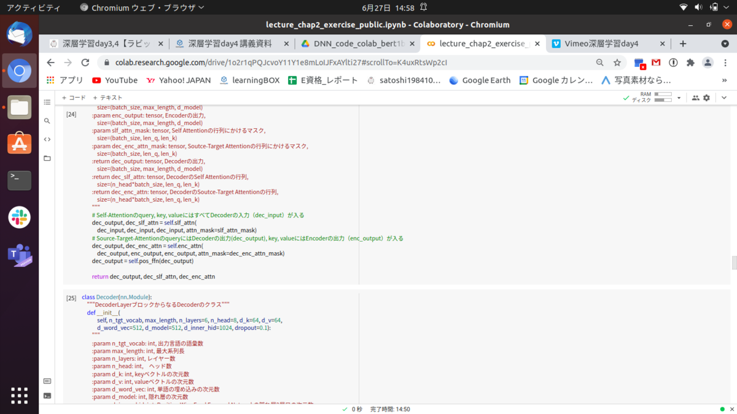Go back to the previous page
The image size is (737, 414).
point(51,63)
